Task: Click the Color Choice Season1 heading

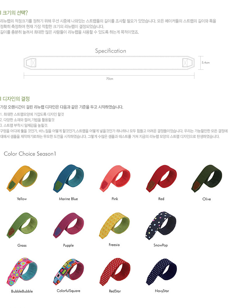Action: coord(30,154)
